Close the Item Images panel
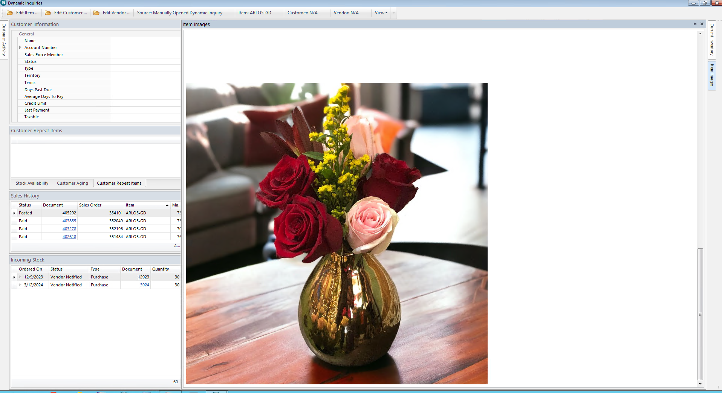The width and height of the screenshot is (722, 393). [702, 24]
